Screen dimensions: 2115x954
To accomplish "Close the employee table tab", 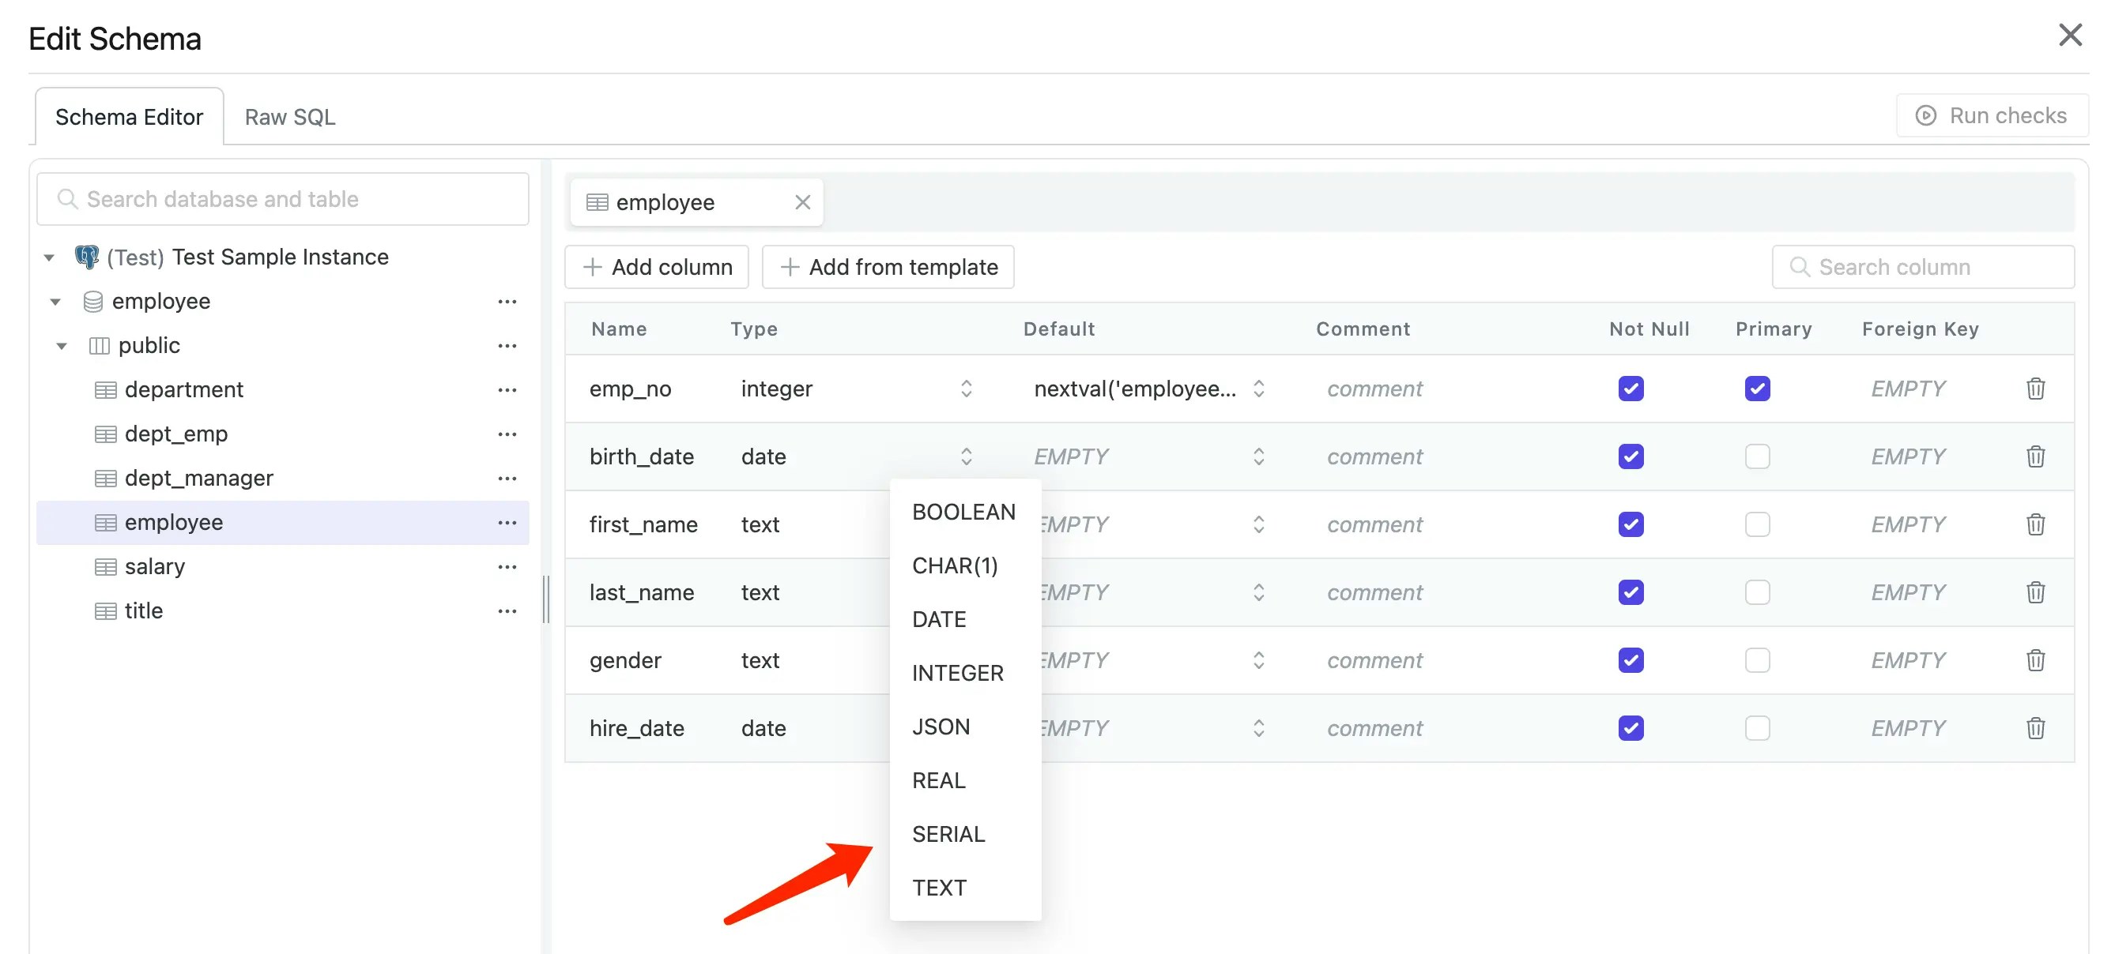I will [802, 203].
